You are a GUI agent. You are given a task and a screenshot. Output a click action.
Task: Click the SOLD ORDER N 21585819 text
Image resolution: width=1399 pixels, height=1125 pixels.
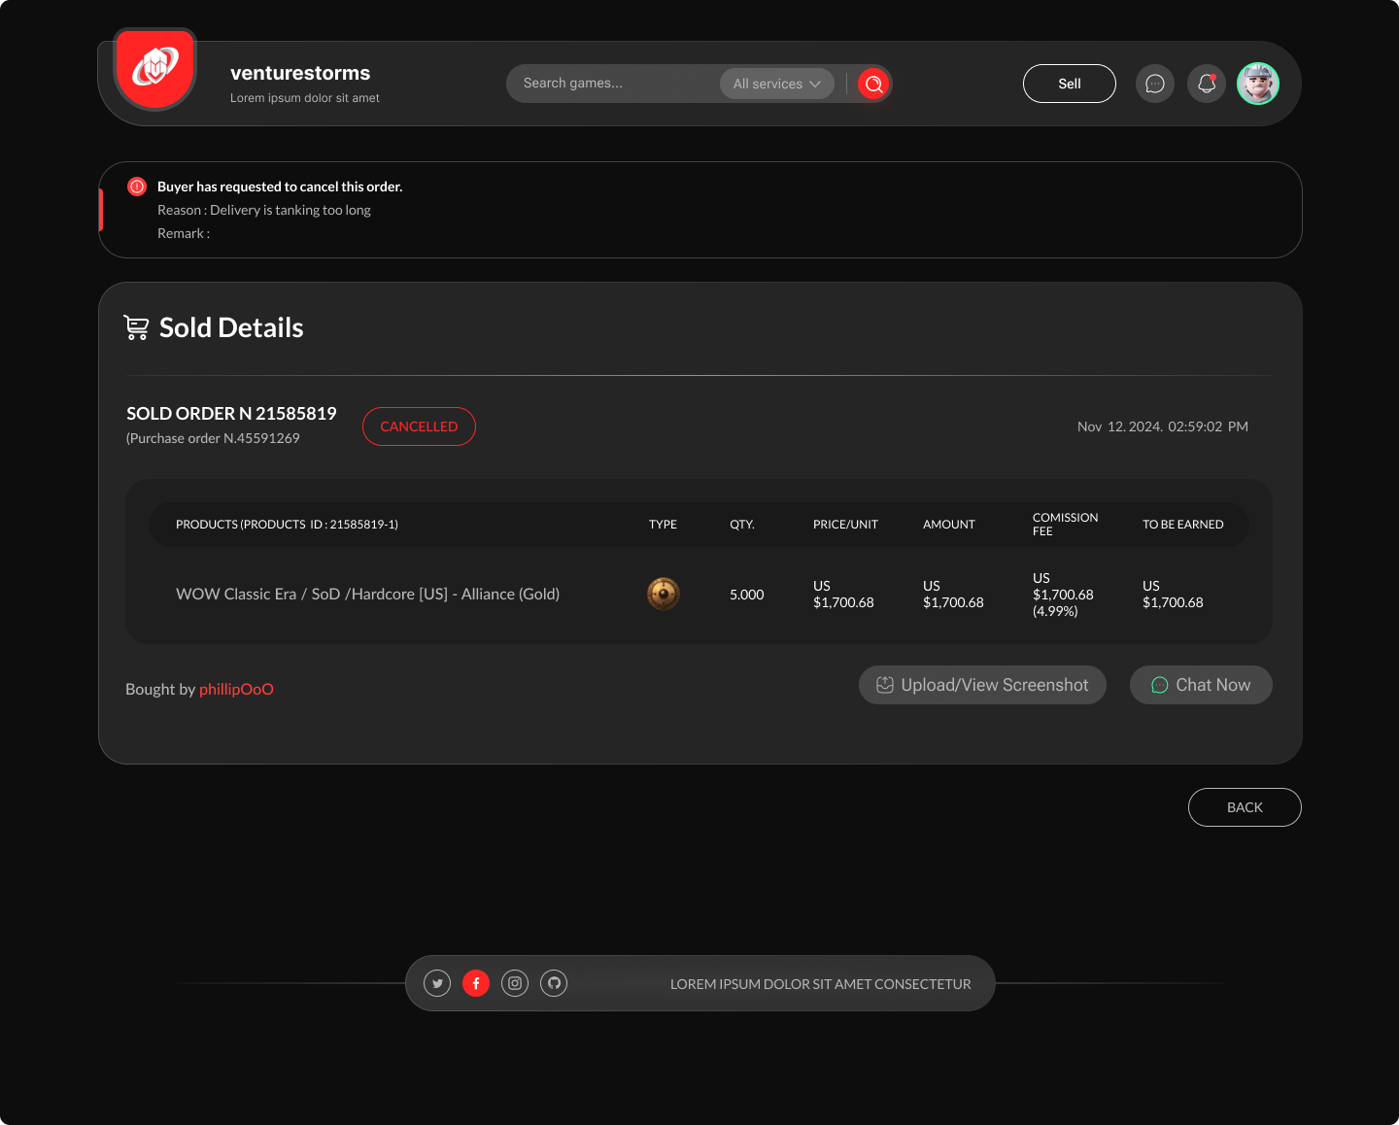click(231, 413)
